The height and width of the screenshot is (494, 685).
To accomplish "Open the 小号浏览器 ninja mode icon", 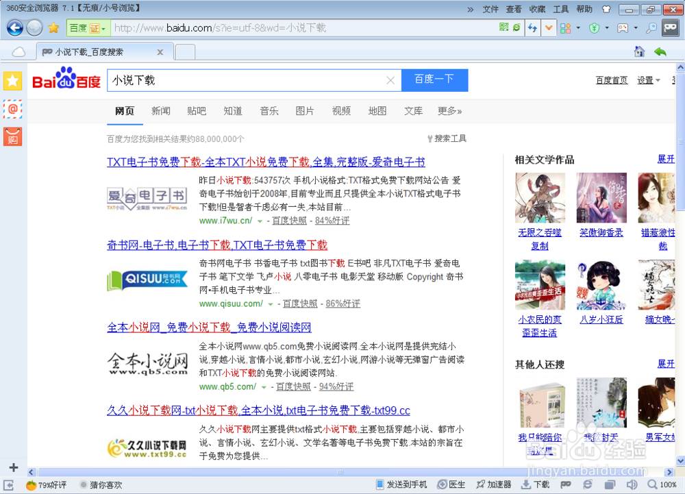I will coord(670,28).
